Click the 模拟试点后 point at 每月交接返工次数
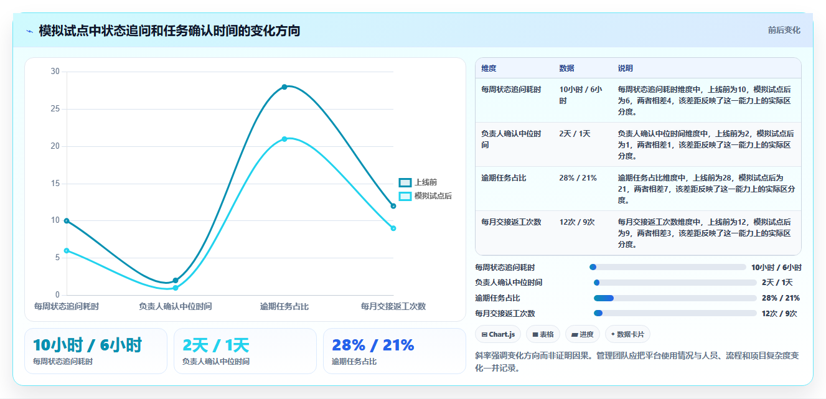Screen dimensions: 826x399 tap(393, 228)
